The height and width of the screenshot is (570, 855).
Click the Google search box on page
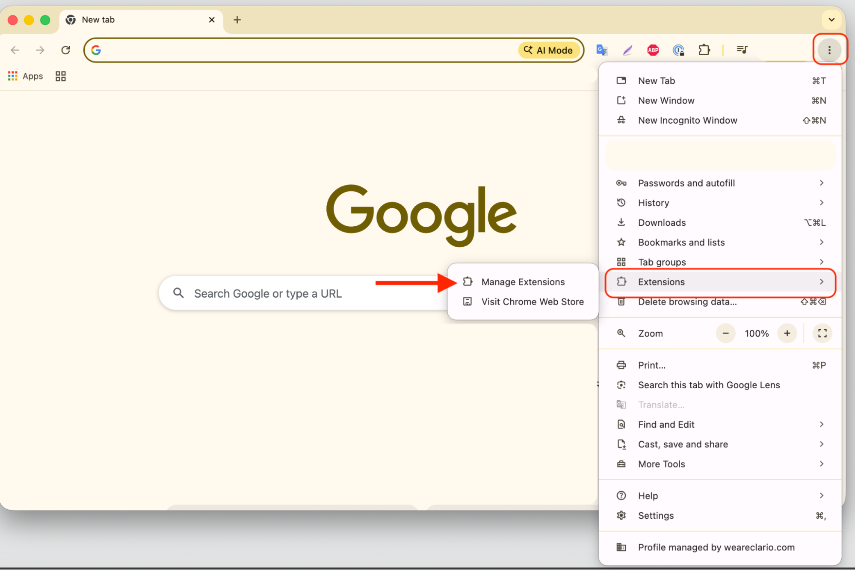304,293
